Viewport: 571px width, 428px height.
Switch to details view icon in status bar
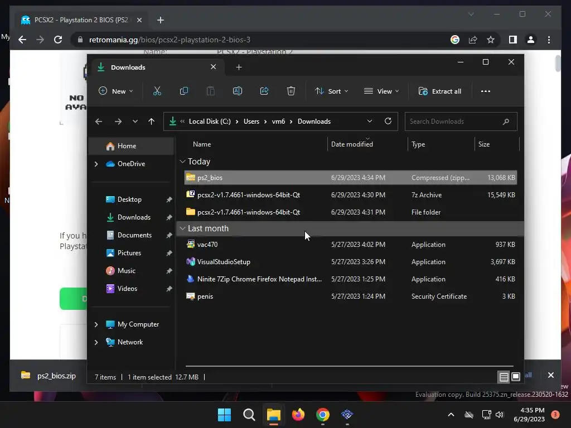pos(504,377)
